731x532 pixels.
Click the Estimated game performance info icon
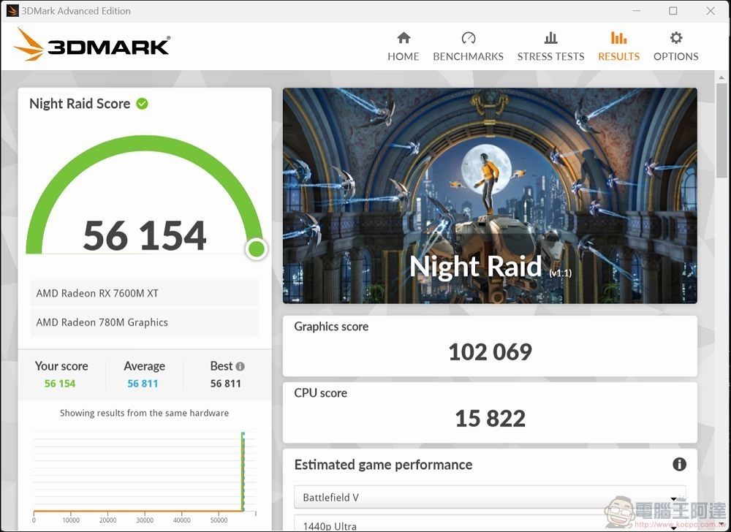(679, 464)
